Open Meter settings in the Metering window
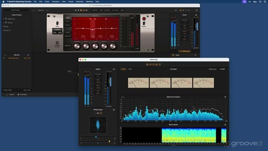The height and width of the screenshot is (151, 268). click(x=113, y=69)
